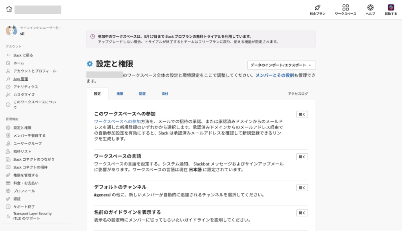Open アナリティクス in the sidebar
The height and width of the screenshot is (231, 402).
click(x=26, y=87)
